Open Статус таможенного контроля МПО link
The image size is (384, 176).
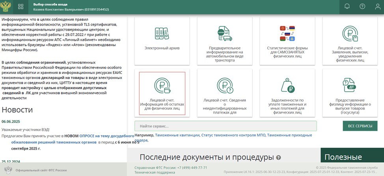click(233, 135)
